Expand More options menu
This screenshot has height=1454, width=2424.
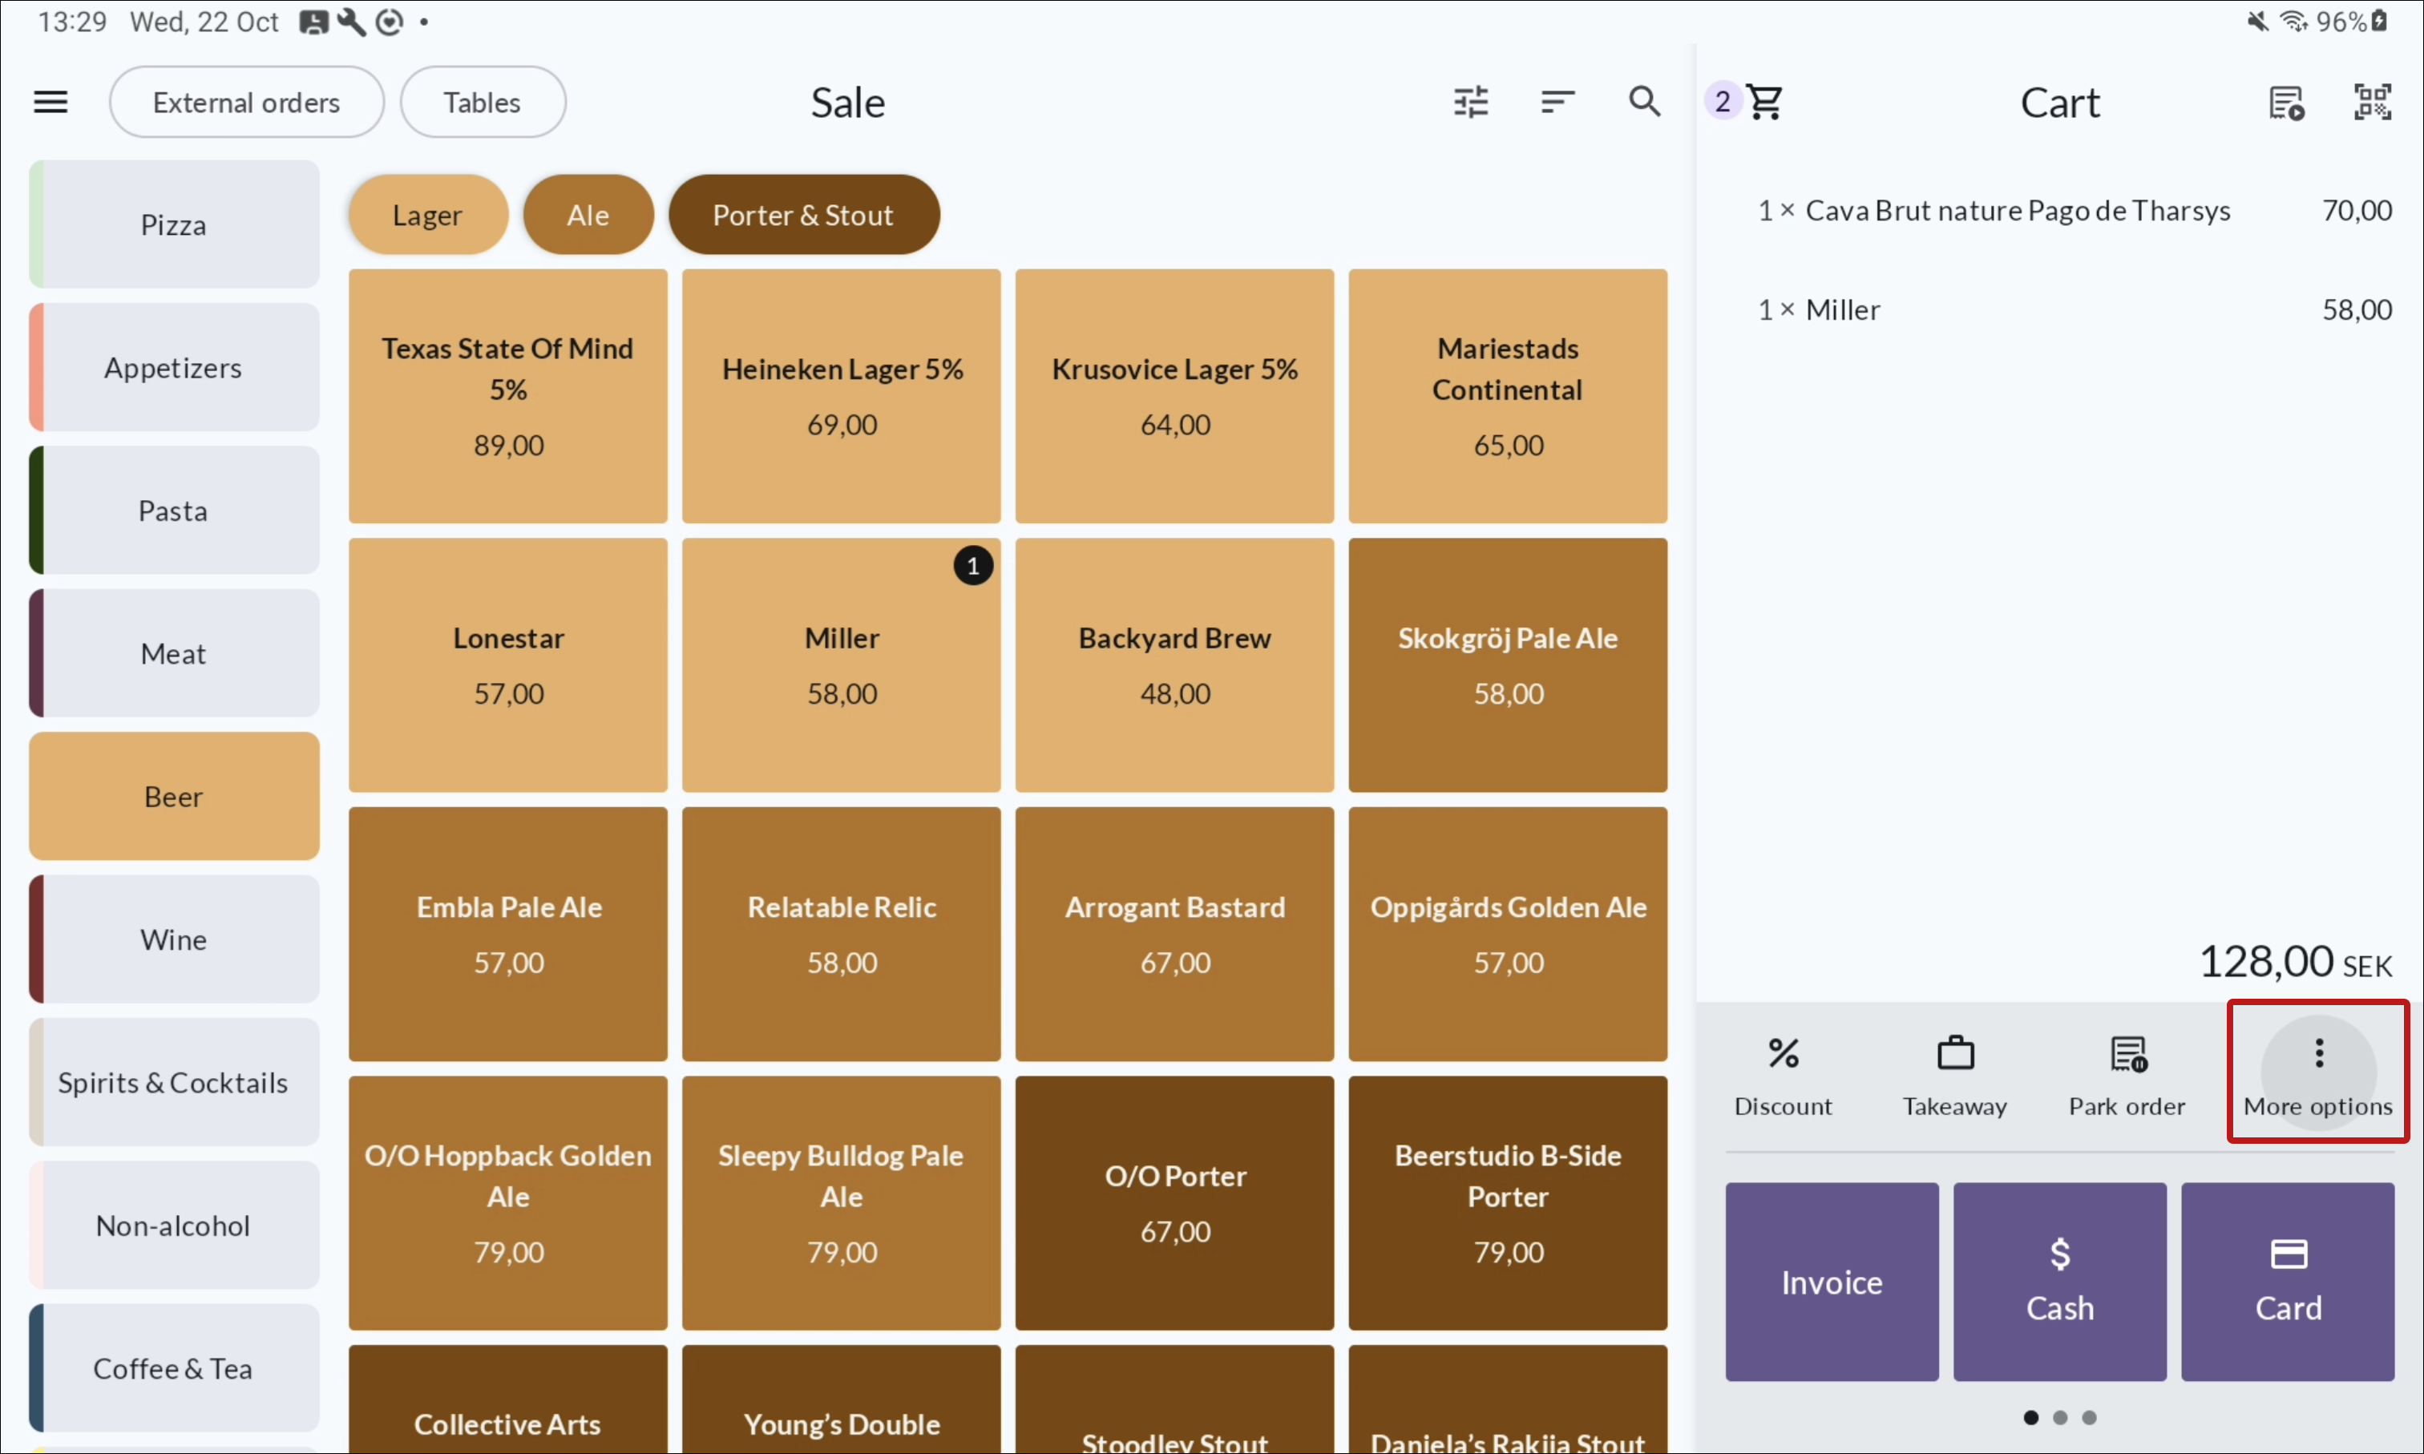pyautogui.click(x=2317, y=1074)
